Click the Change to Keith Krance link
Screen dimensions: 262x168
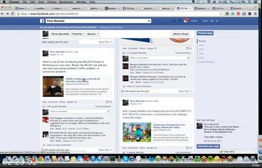[x=111, y=27]
